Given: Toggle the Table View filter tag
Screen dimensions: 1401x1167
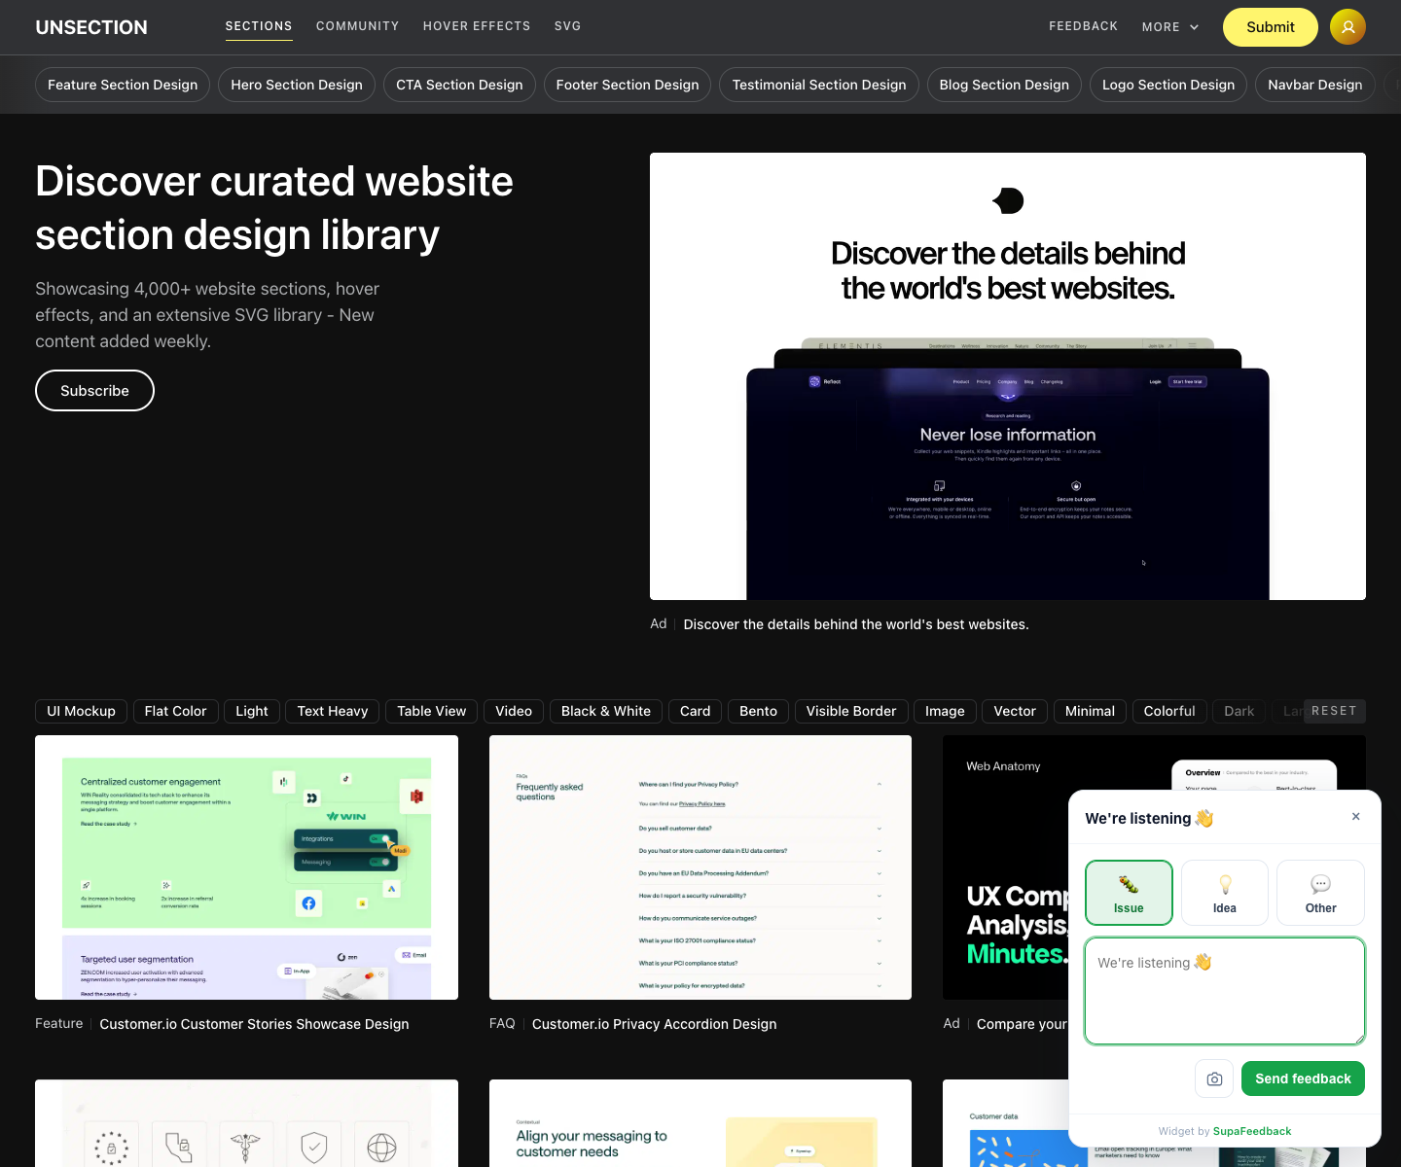Looking at the screenshot, I should [432, 711].
